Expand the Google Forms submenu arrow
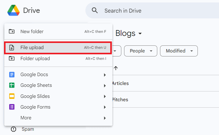 pyautogui.click(x=105, y=107)
